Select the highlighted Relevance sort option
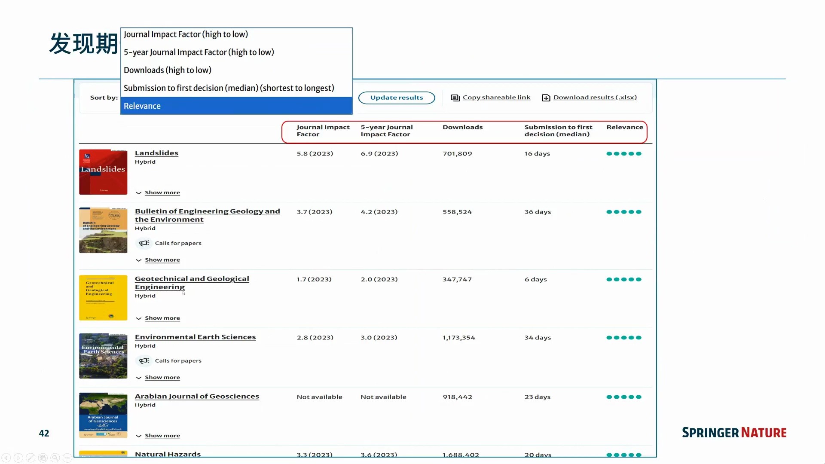825x464 pixels. pos(236,106)
